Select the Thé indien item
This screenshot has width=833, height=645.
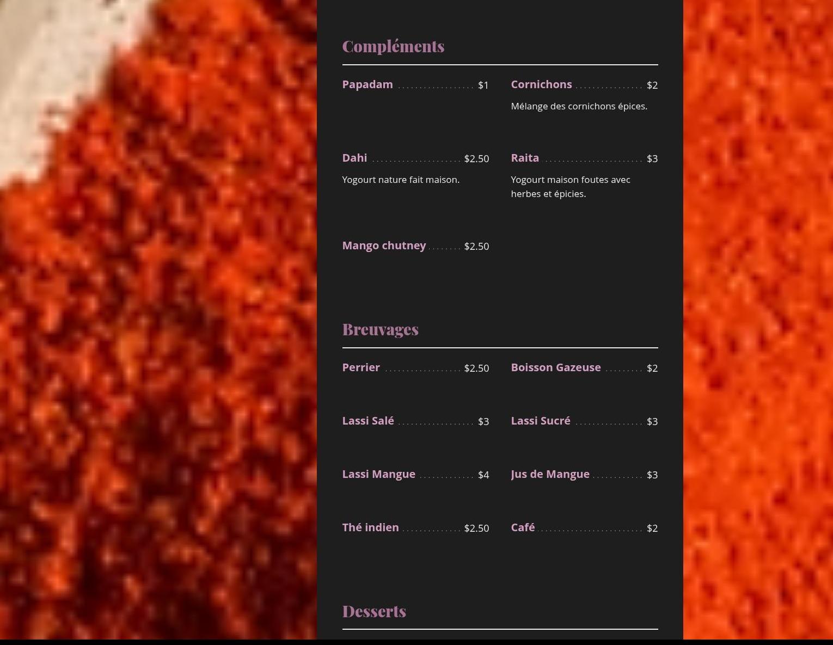point(370,527)
